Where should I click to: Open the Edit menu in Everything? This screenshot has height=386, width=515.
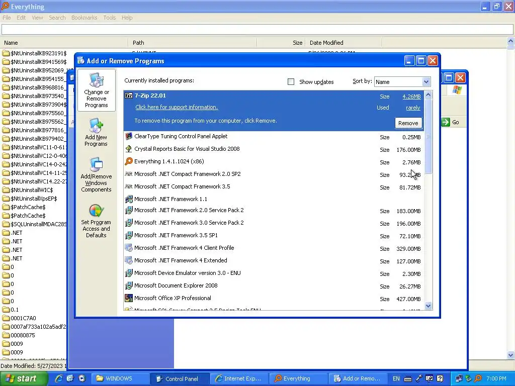(21, 18)
